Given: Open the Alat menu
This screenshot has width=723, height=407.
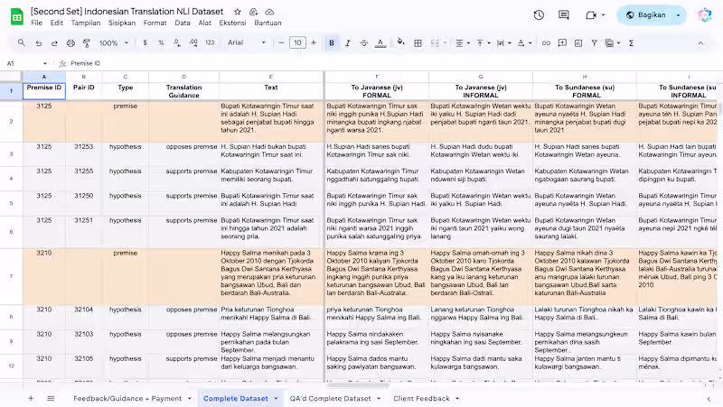Looking at the screenshot, I should point(205,23).
